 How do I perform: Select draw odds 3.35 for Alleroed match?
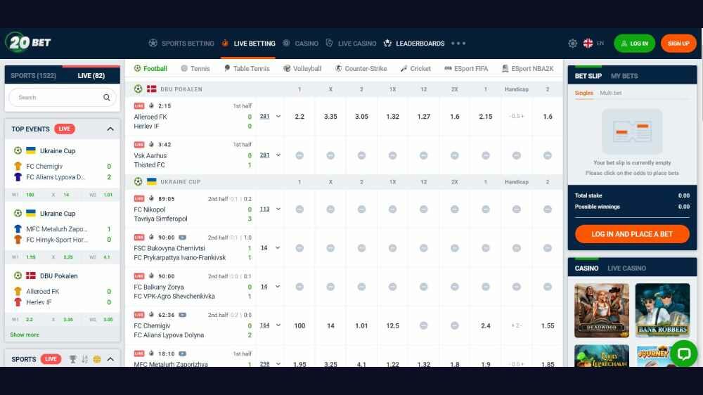(330, 117)
